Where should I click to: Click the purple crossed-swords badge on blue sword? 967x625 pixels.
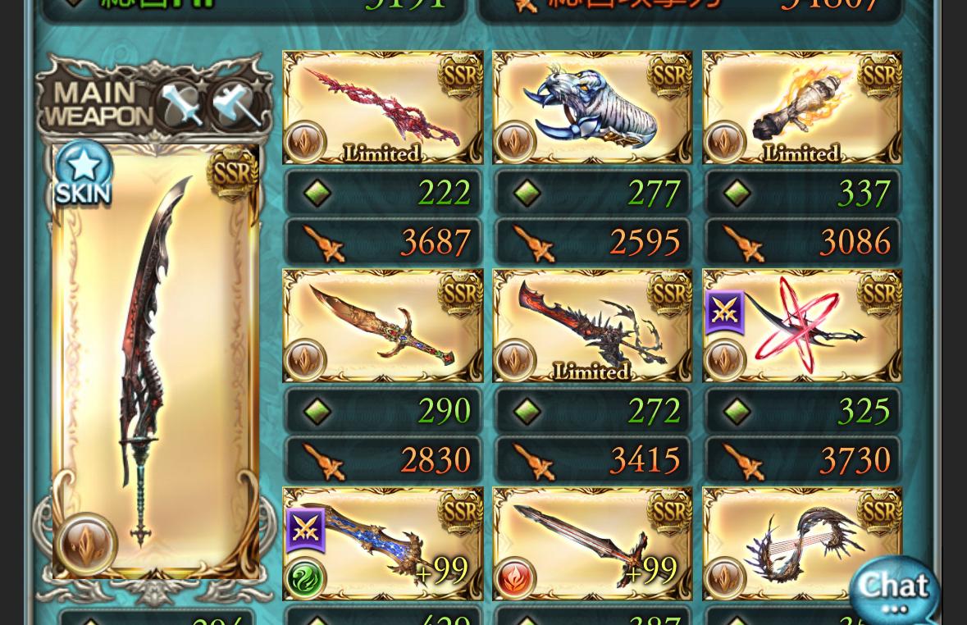tap(305, 530)
